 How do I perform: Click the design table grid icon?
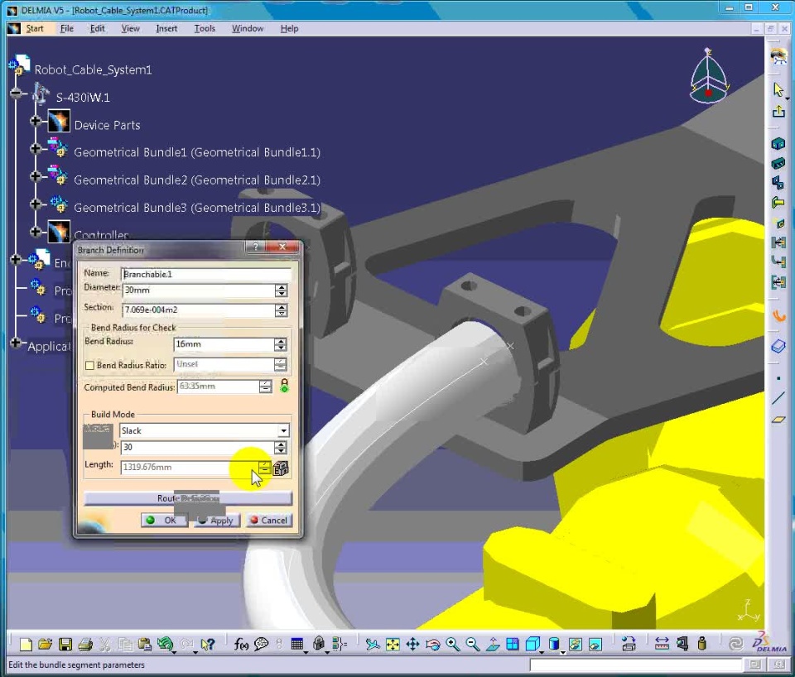297,644
